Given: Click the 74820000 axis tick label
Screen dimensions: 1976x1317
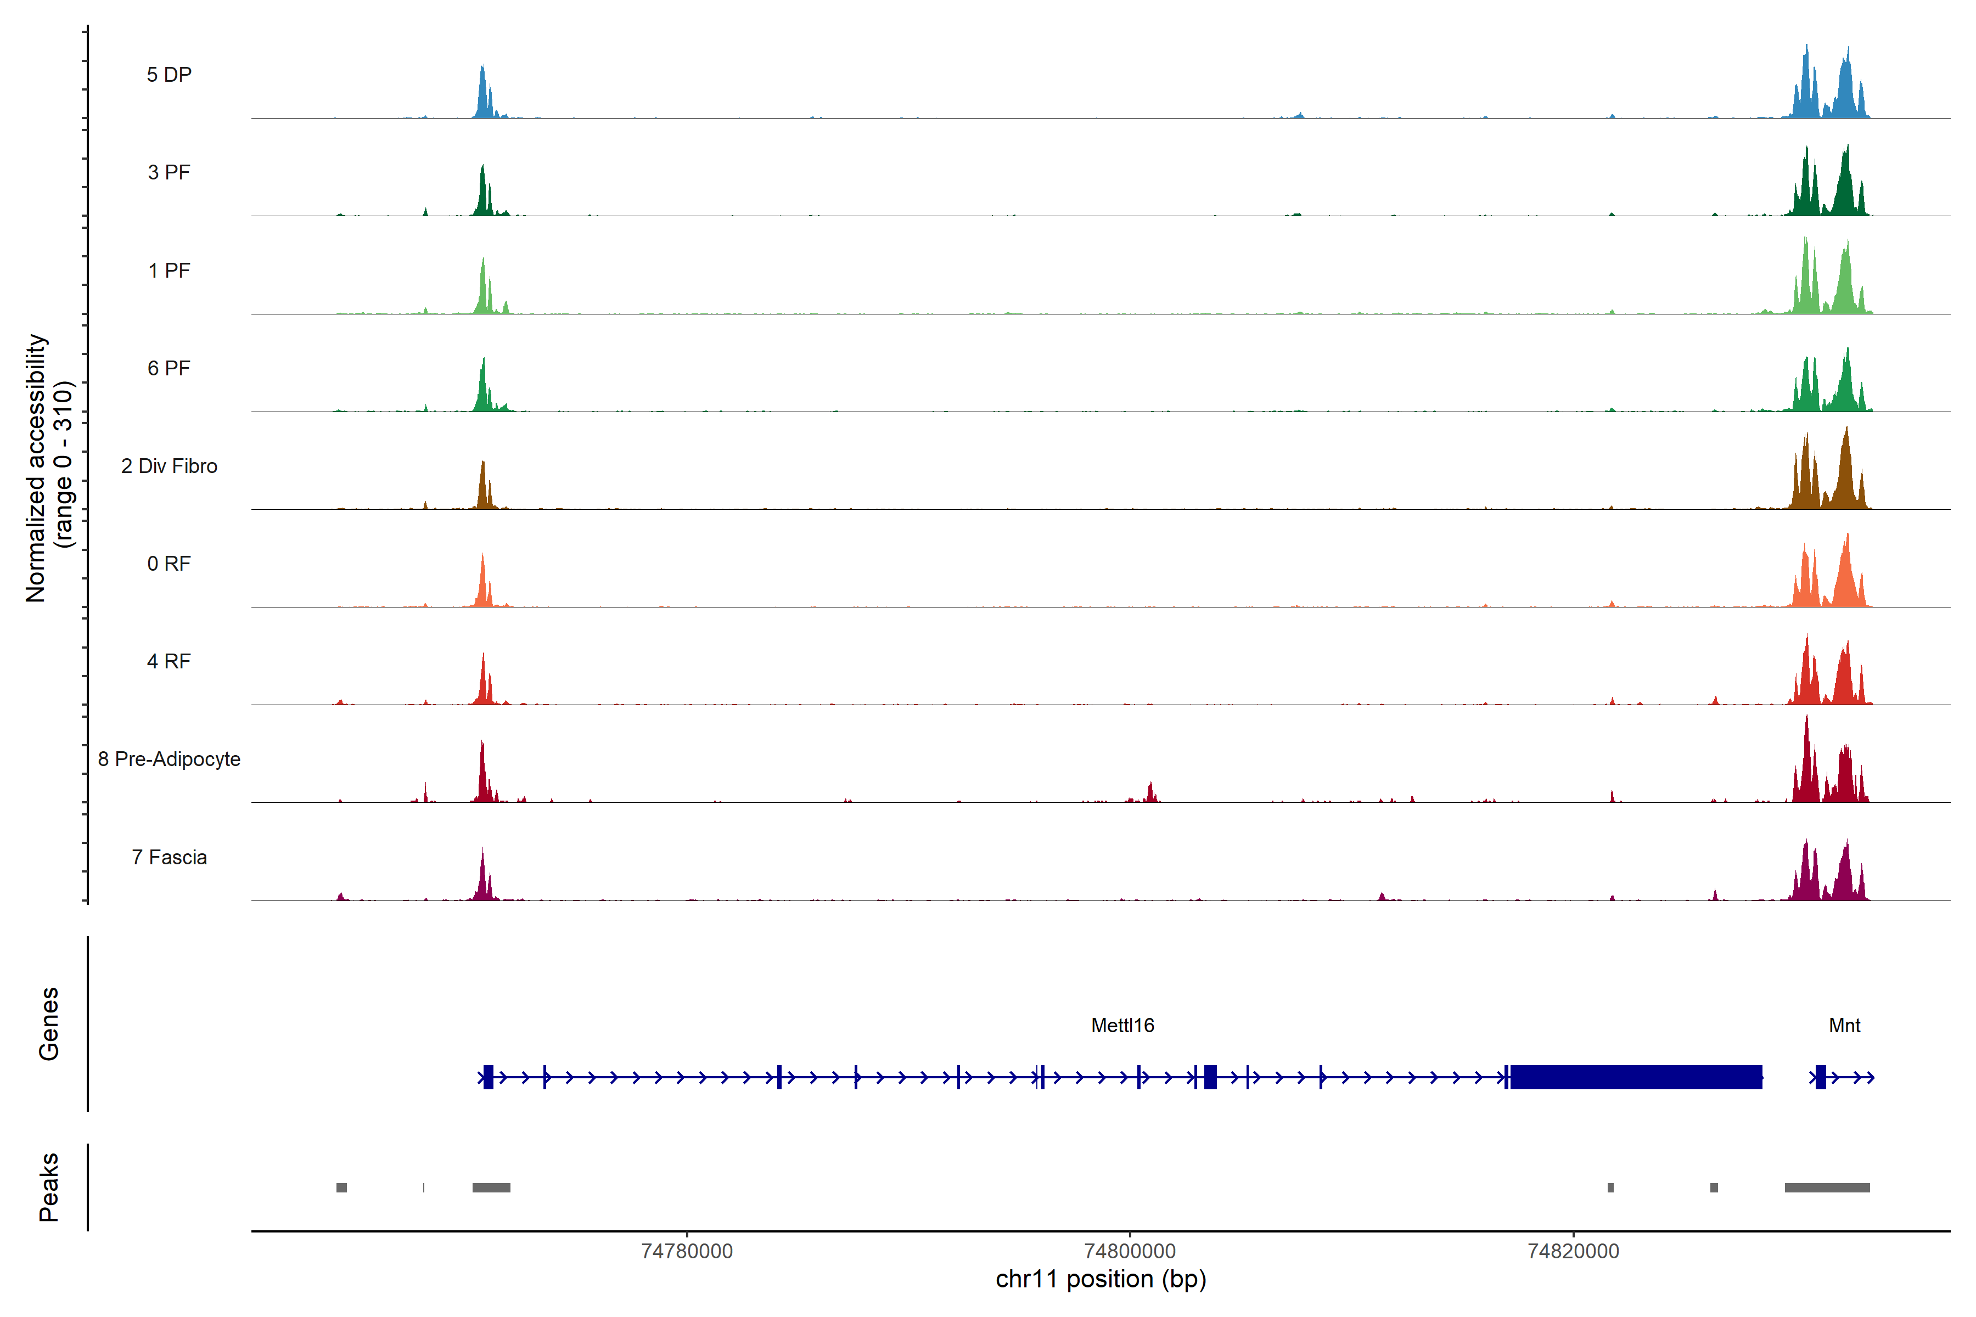Looking at the screenshot, I should (1574, 1252).
